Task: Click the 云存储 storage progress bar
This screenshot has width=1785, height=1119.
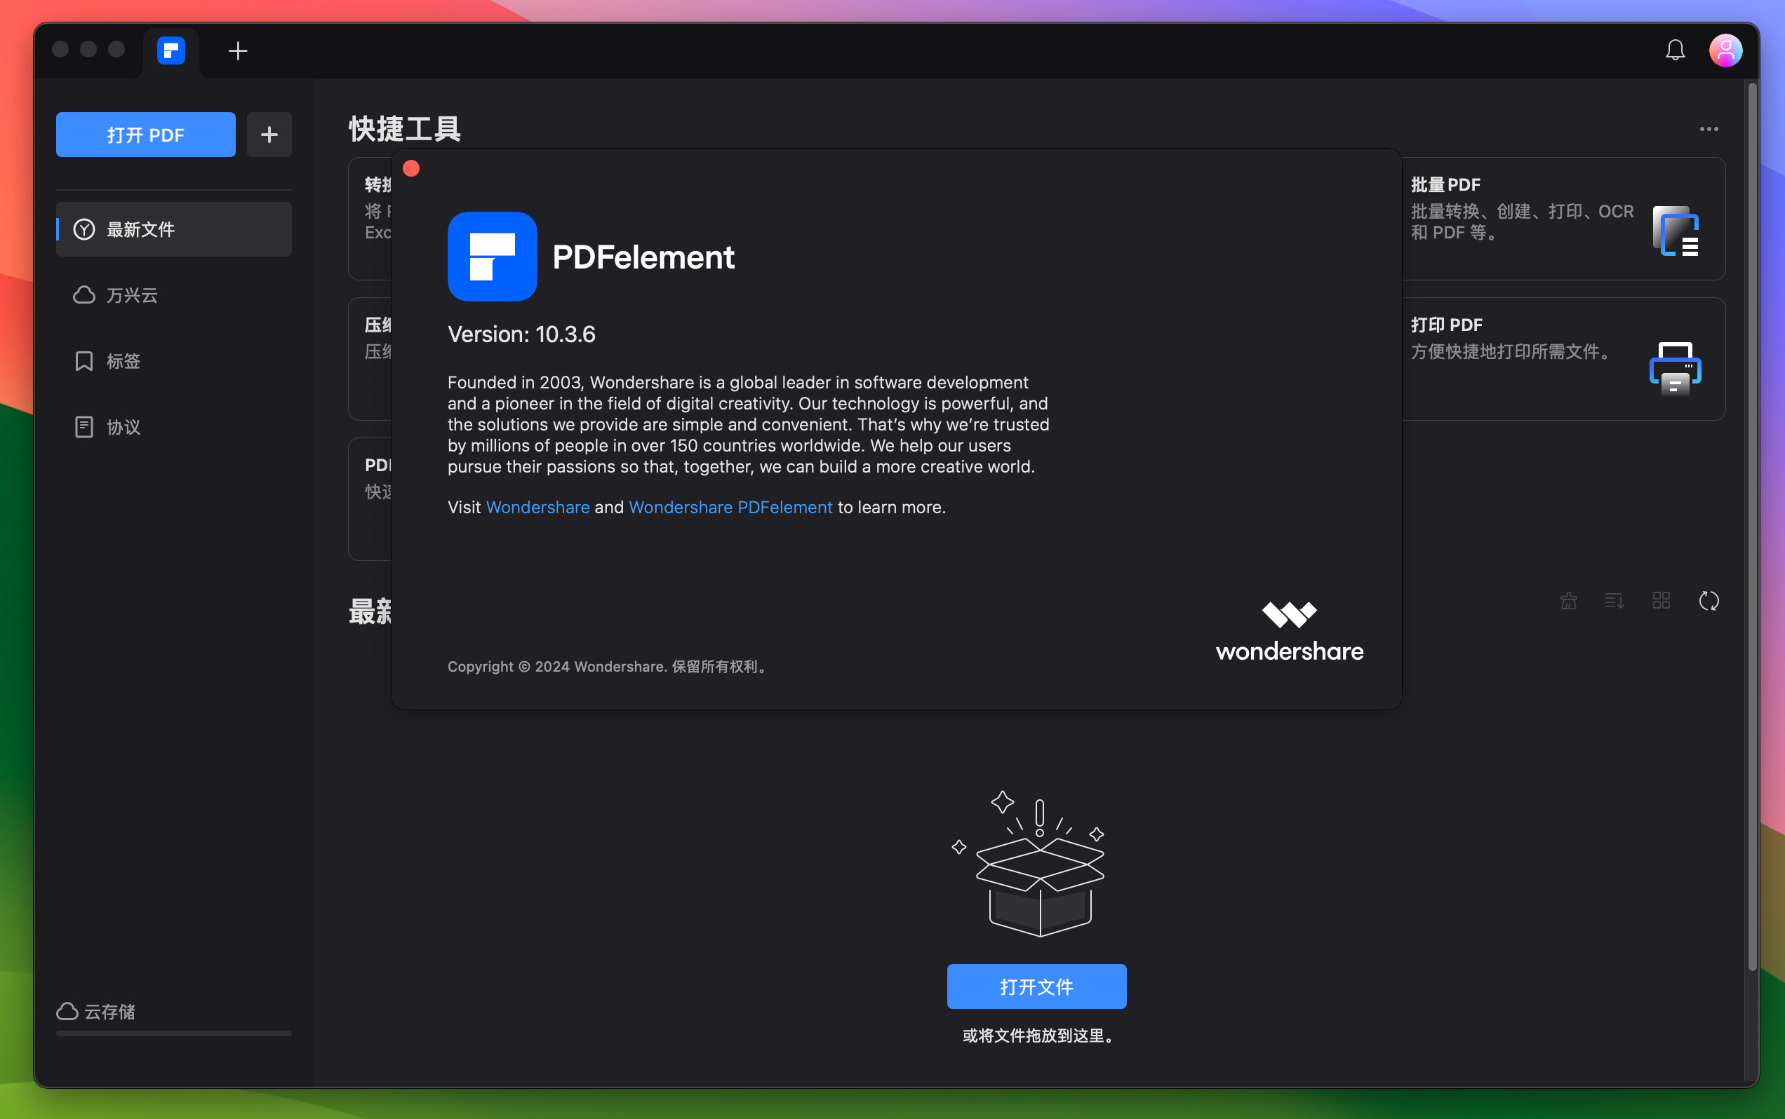Action: click(x=173, y=1033)
